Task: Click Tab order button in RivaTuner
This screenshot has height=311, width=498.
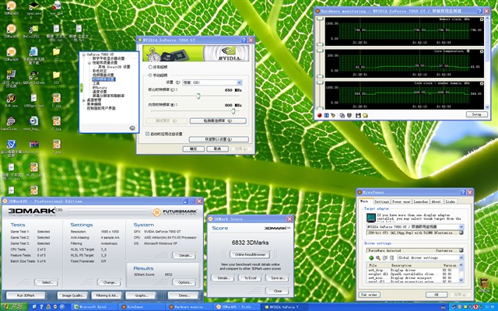Action: pyautogui.click(x=370, y=295)
